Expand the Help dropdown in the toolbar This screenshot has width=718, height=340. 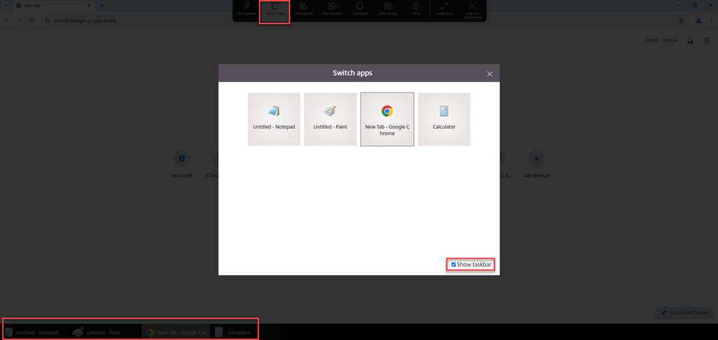click(x=416, y=9)
